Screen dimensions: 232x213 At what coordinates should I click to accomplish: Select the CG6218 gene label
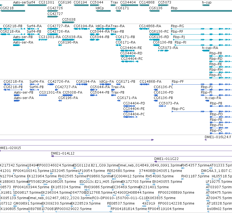7,8
